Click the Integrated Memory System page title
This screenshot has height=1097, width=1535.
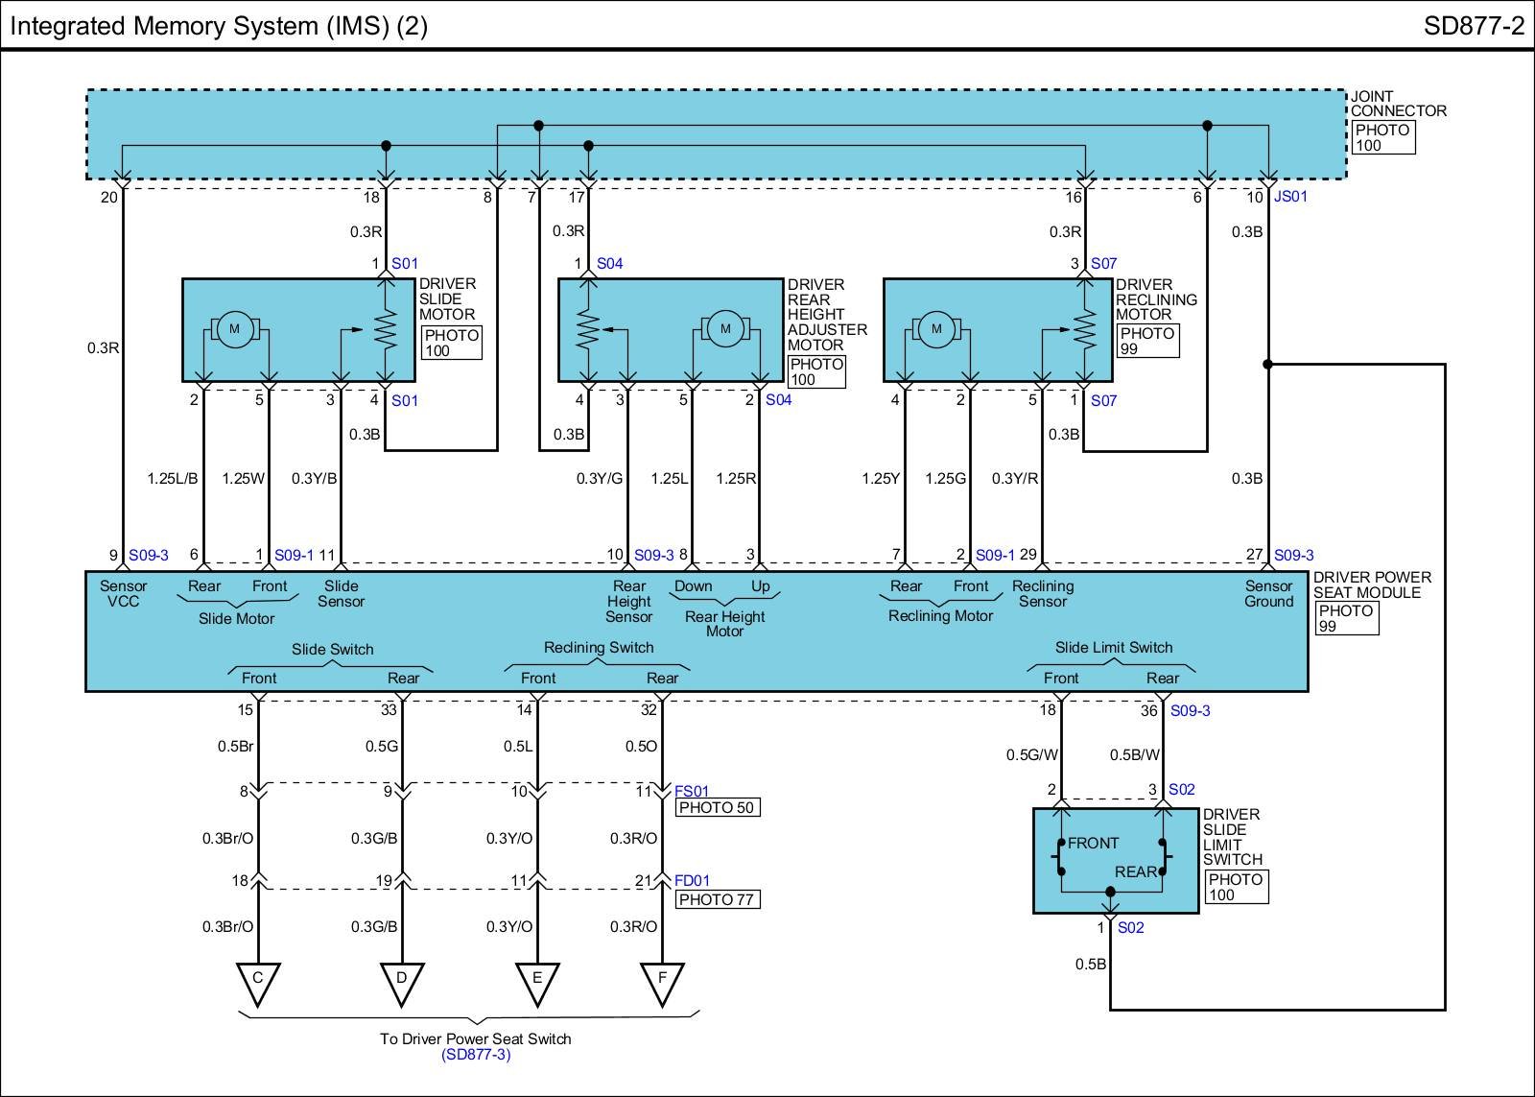219,26
